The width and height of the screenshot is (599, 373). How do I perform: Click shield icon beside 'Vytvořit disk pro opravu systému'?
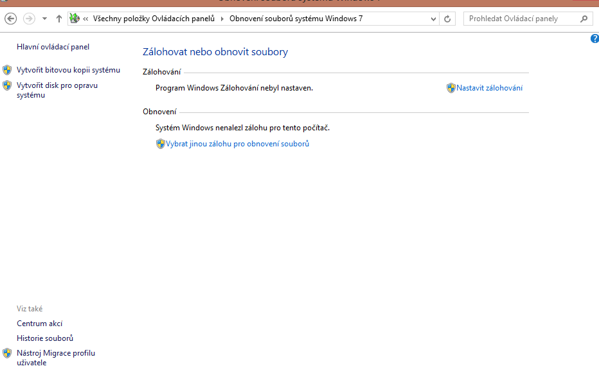pyautogui.click(x=7, y=85)
